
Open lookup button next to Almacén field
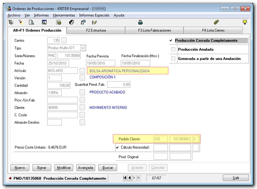tap(82, 92)
